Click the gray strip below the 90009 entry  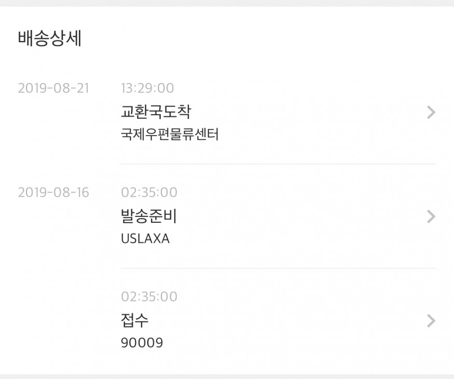(x=227, y=376)
